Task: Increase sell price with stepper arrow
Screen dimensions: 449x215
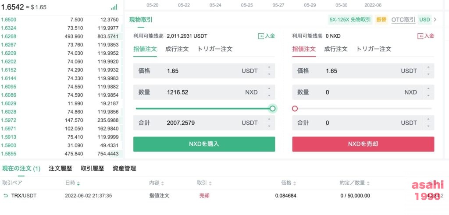Action: 428,67
